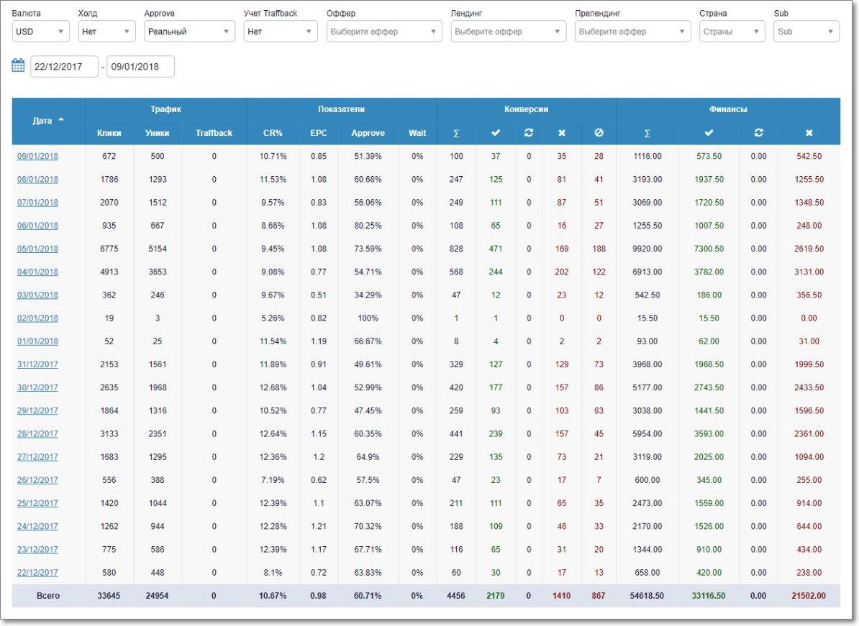The height and width of the screenshot is (626, 859).
Task: Click the Всего totals row label
Action: pyautogui.click(x=48, y=596)
